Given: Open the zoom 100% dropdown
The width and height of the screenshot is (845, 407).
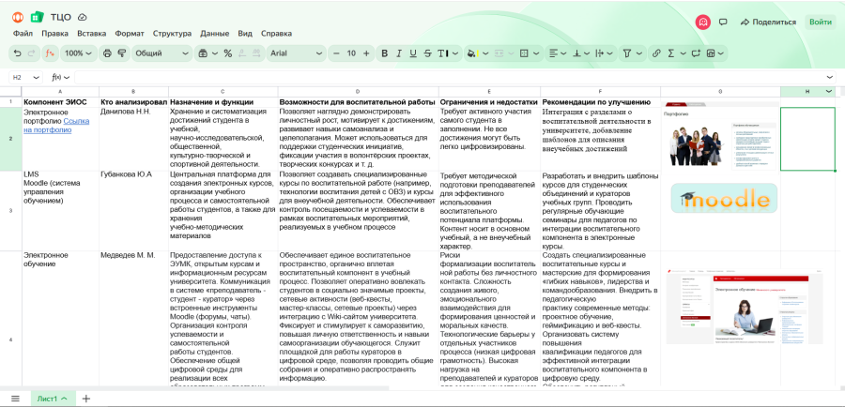Looking at the screenshot, I should pyautogui.click(x=78, y=53).
